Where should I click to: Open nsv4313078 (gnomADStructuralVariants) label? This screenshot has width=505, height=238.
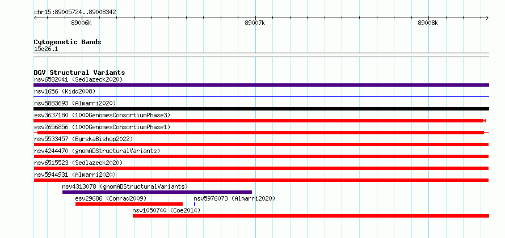(125, 186)
